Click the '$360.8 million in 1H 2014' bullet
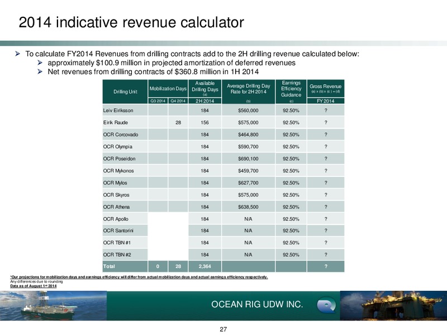 [x=153, y=72]
